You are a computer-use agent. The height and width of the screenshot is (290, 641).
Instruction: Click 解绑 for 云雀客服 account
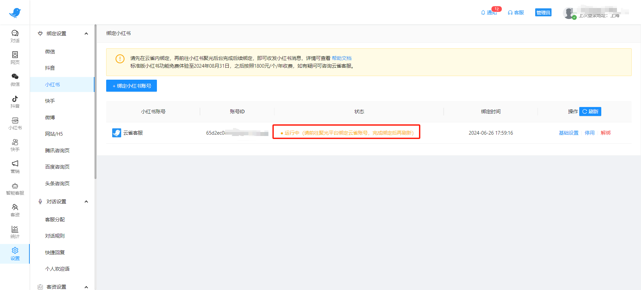coord(606,133)
